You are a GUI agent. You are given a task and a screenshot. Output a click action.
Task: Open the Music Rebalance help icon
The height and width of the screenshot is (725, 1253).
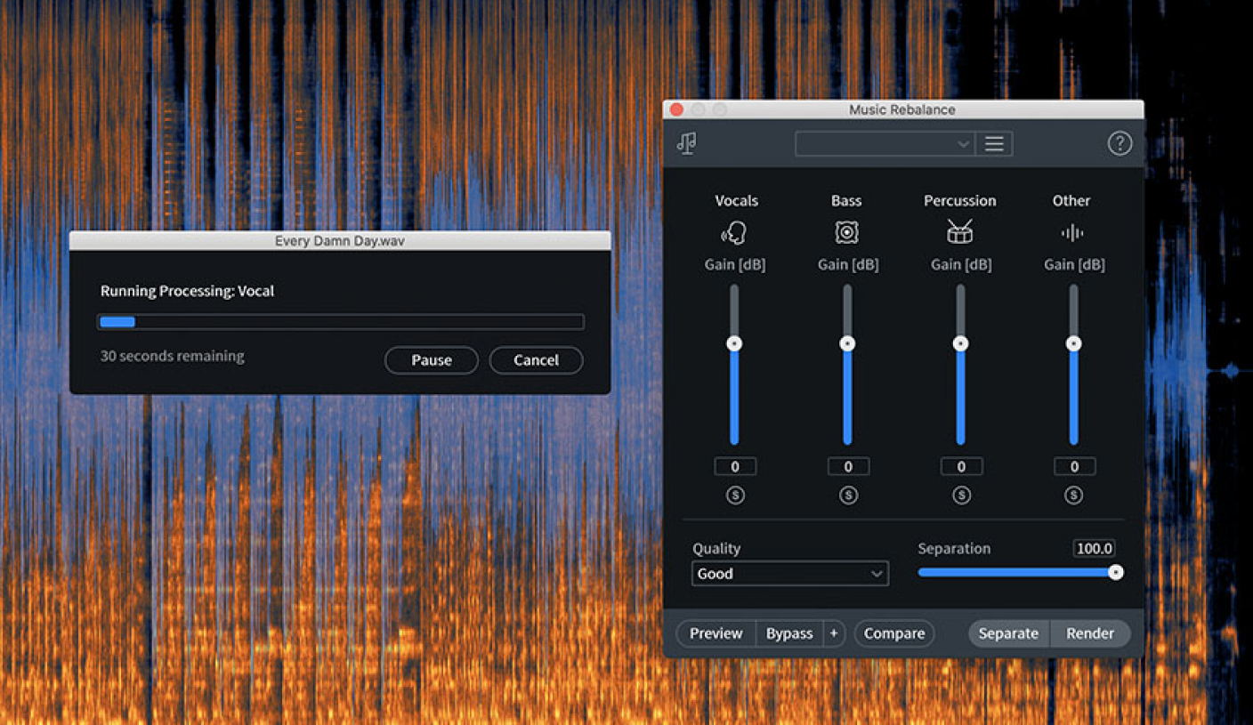coord(1120,143)
